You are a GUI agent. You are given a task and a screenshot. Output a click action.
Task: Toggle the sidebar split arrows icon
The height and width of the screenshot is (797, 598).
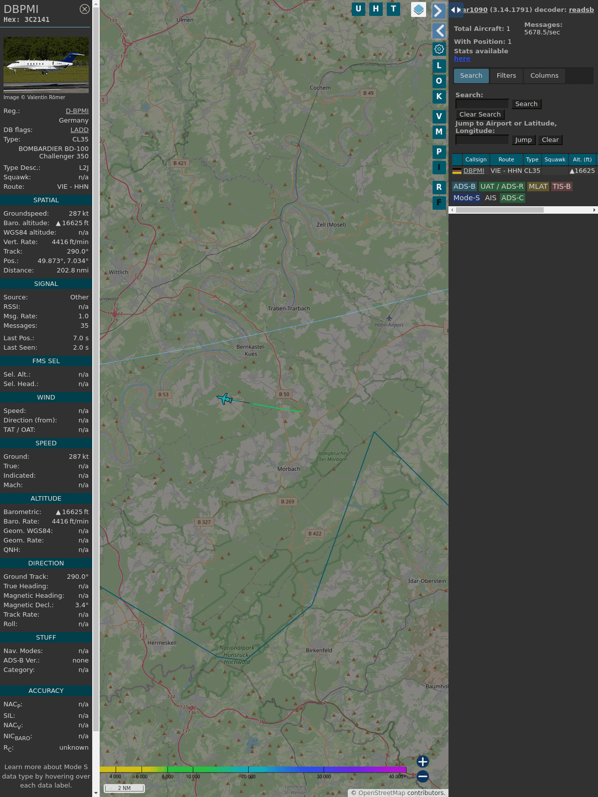click(455, 10)
